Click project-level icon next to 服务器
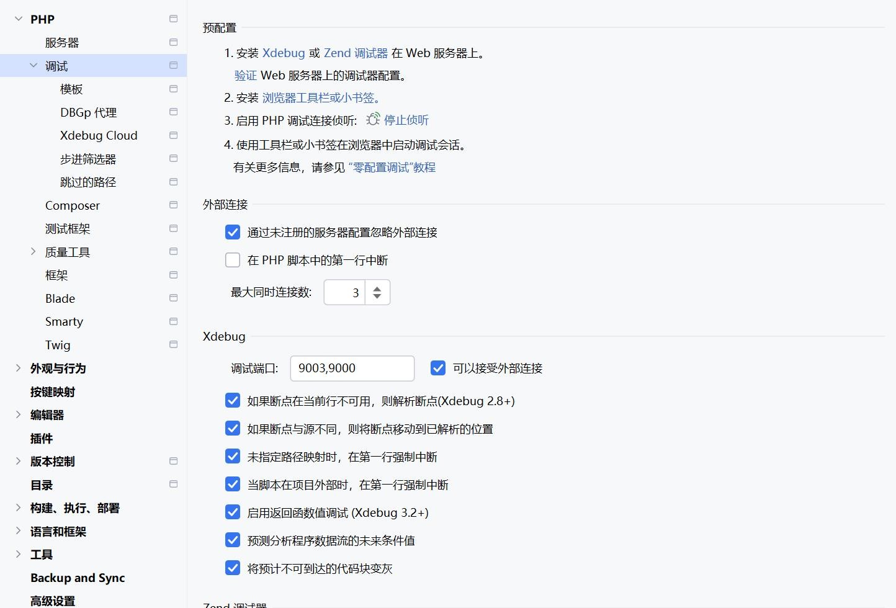The image size is (896, 608). pos(174,42)
